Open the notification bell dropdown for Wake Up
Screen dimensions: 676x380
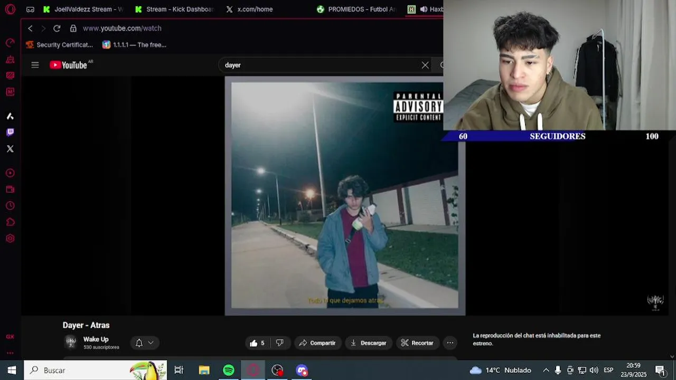(144, 343)
